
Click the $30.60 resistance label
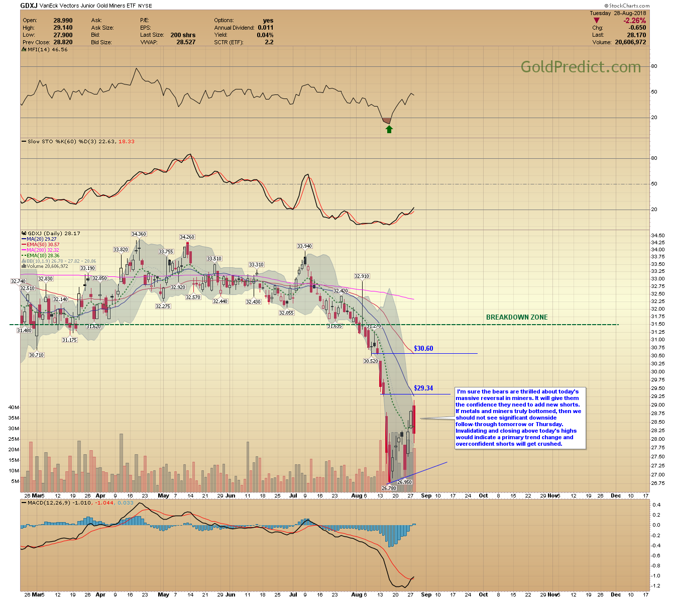point(423,348)
